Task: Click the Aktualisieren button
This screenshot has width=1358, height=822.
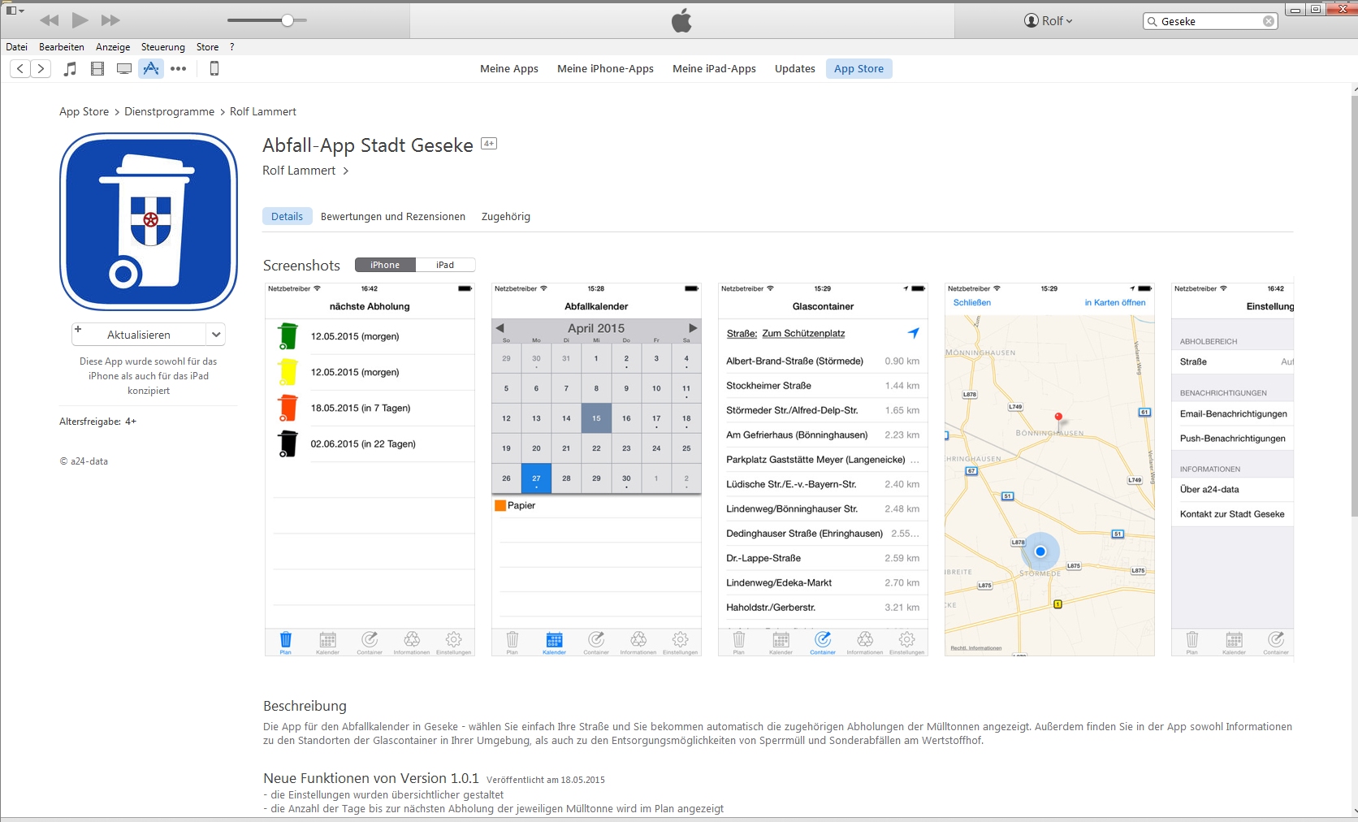Action: [x=138, y=335]
